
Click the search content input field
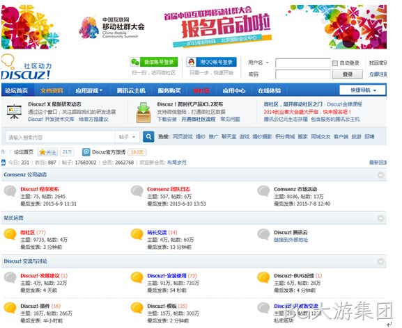pyautogui.click(x=60, y=138)
